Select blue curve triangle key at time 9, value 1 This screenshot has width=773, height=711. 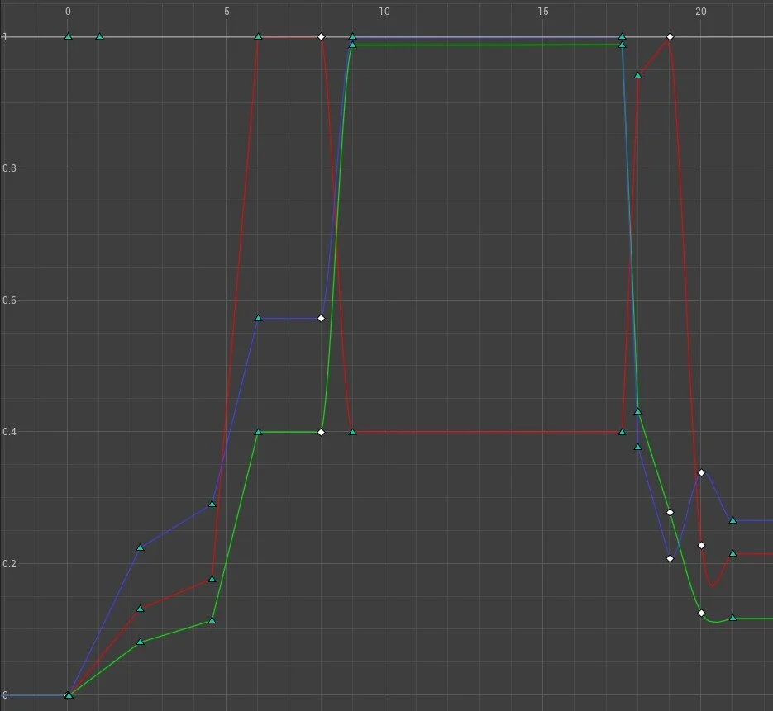pos(352,36)
